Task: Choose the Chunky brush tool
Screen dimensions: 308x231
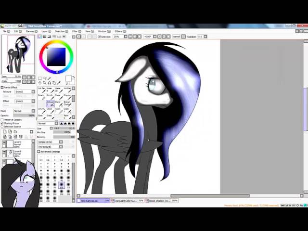Action: point(42,111)
